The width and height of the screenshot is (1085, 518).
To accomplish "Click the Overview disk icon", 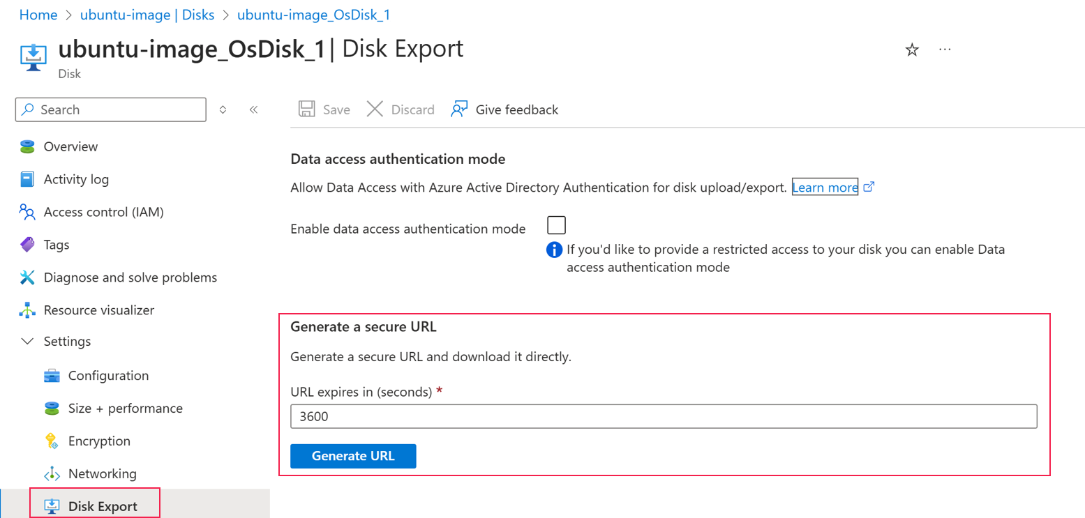I will [x=27, y=147].
